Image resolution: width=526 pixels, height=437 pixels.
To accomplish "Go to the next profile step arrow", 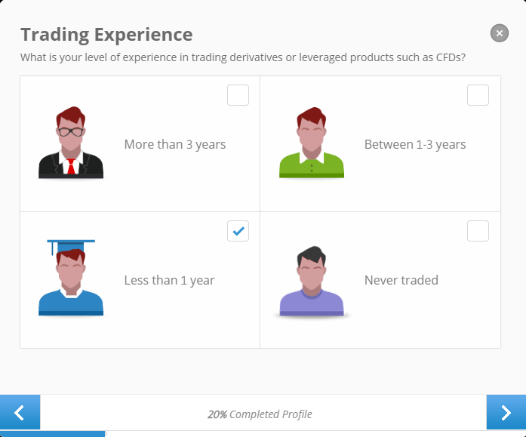I will 506,412.
